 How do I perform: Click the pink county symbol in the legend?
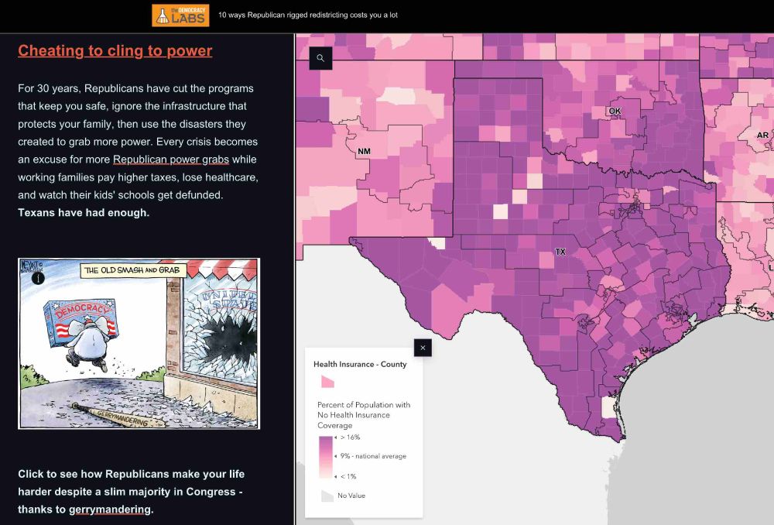[x=327, y=382]
